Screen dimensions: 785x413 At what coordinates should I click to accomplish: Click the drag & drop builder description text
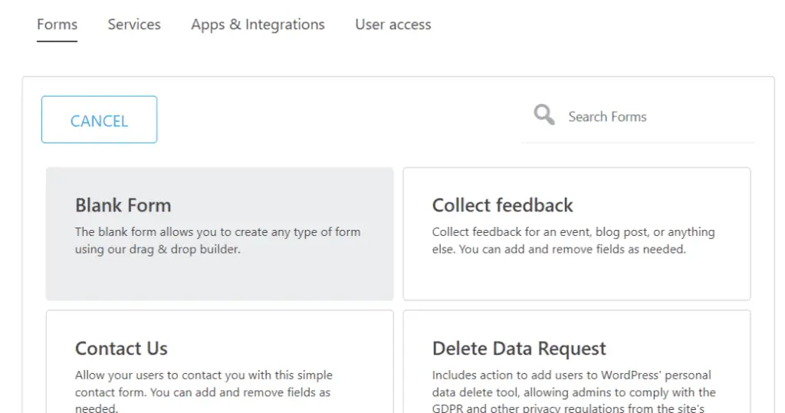coord(218,241)
